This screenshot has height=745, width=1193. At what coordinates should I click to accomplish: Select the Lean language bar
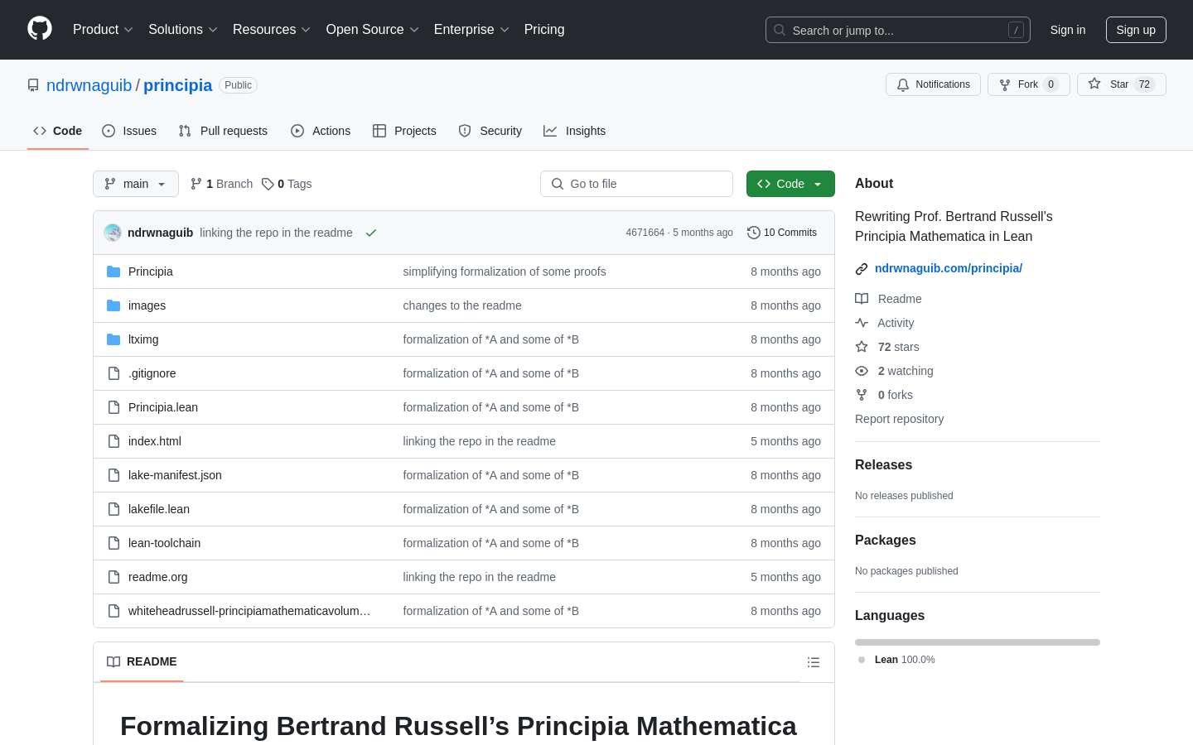coord(978,642)
